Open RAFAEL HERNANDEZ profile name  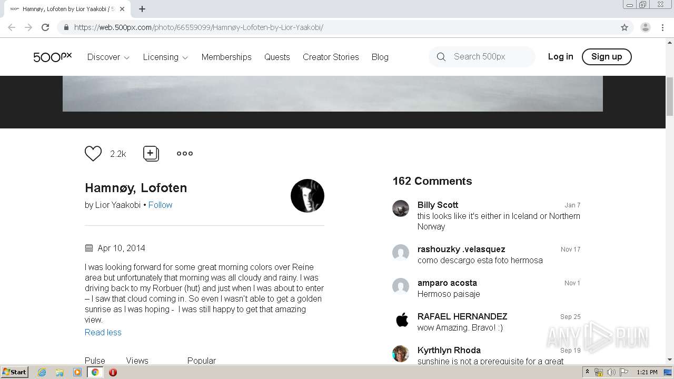coord(462,316)
